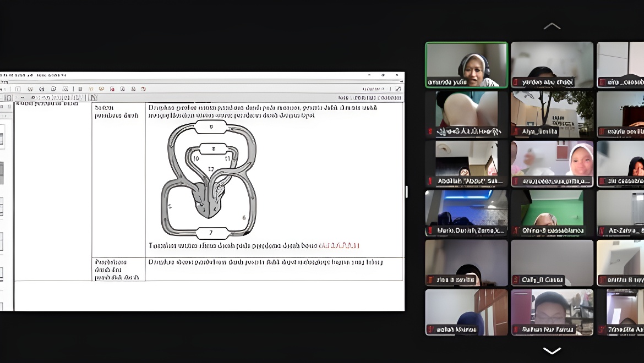Select the video tile with blue ceiling lights
The width and height of the screenshot is (644, 363).
coord(466,213)
